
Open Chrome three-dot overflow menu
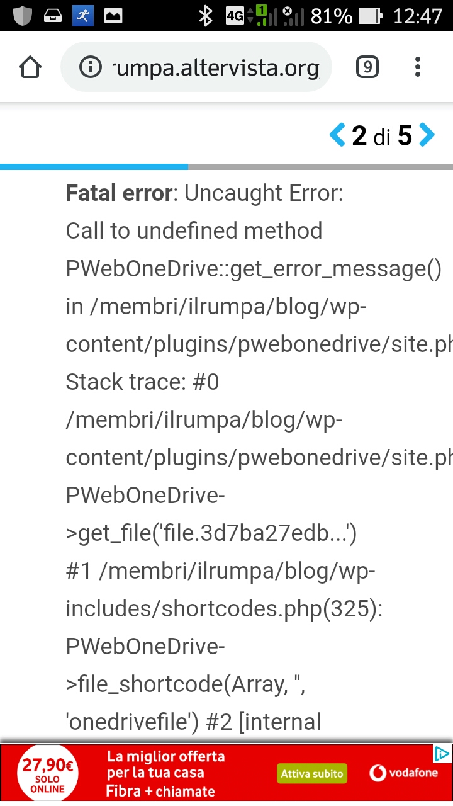(418, 67)
